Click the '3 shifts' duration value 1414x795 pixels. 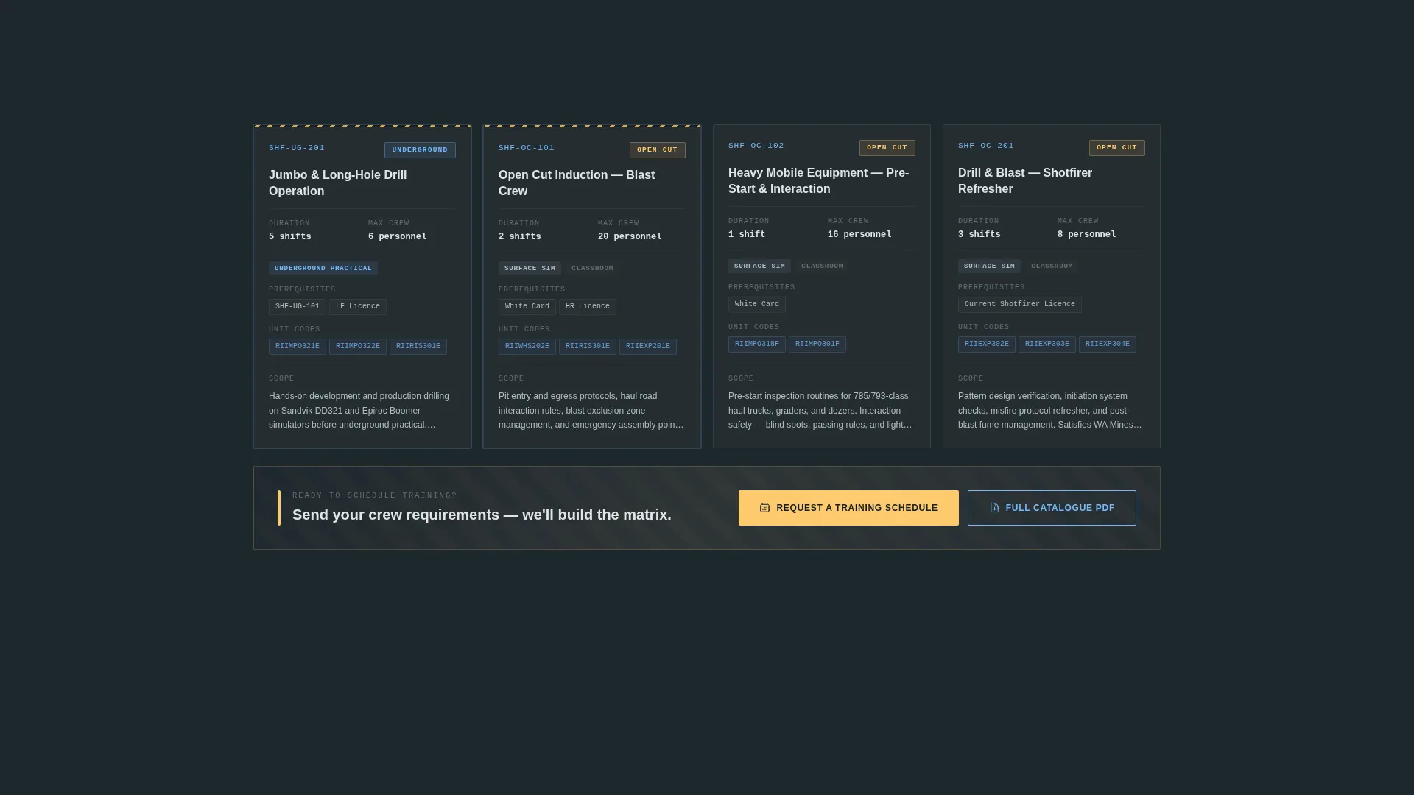[979, 235]
